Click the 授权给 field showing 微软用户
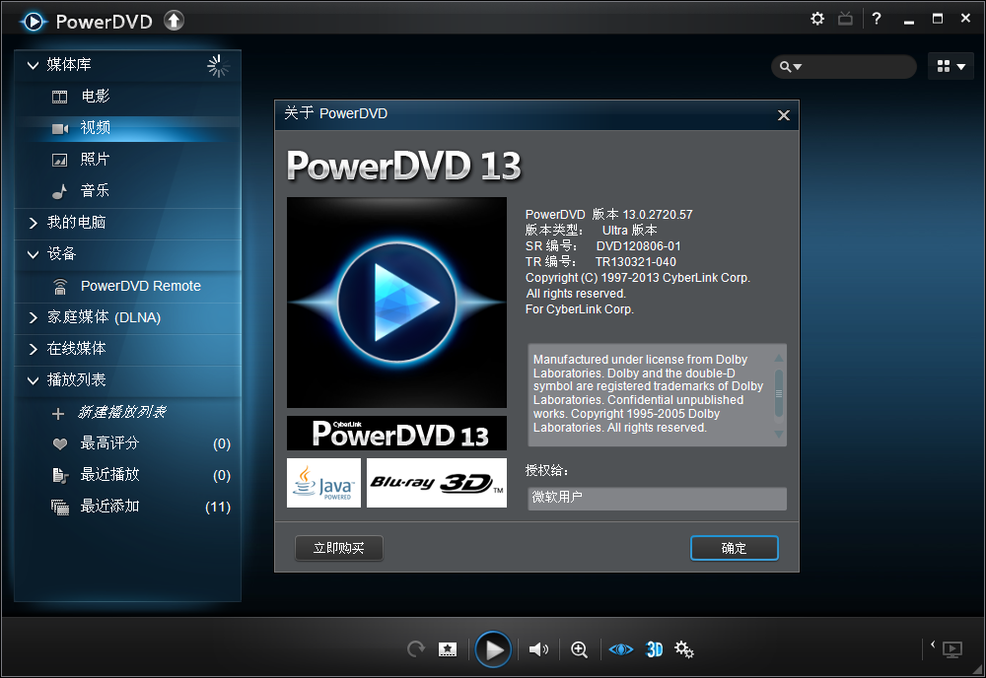This screenshot has height=678, width=986. (657, 499)
